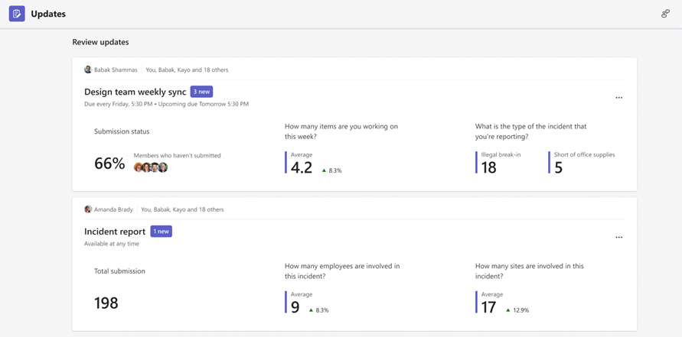Copy link using the top-right link icon
This screenshot has height=337, width=682.
[x=665, y=14]
